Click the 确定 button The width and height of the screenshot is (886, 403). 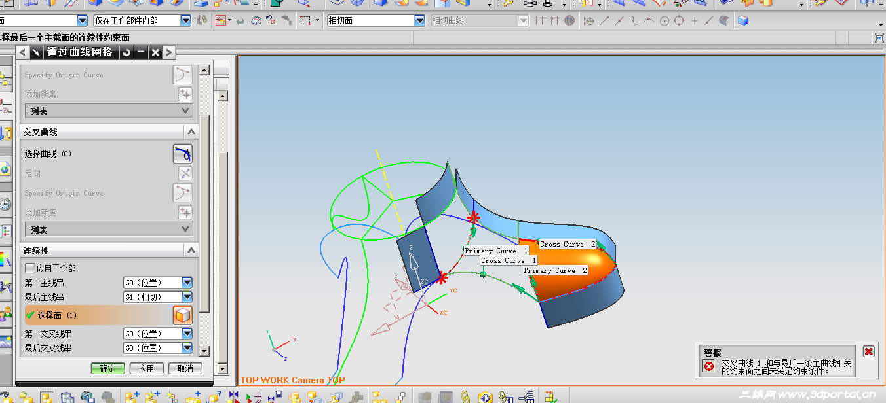pyautogui.click(x=107, y=368)
